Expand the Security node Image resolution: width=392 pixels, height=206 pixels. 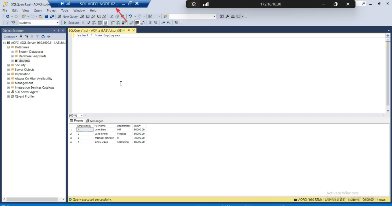[x=9, y=65]
